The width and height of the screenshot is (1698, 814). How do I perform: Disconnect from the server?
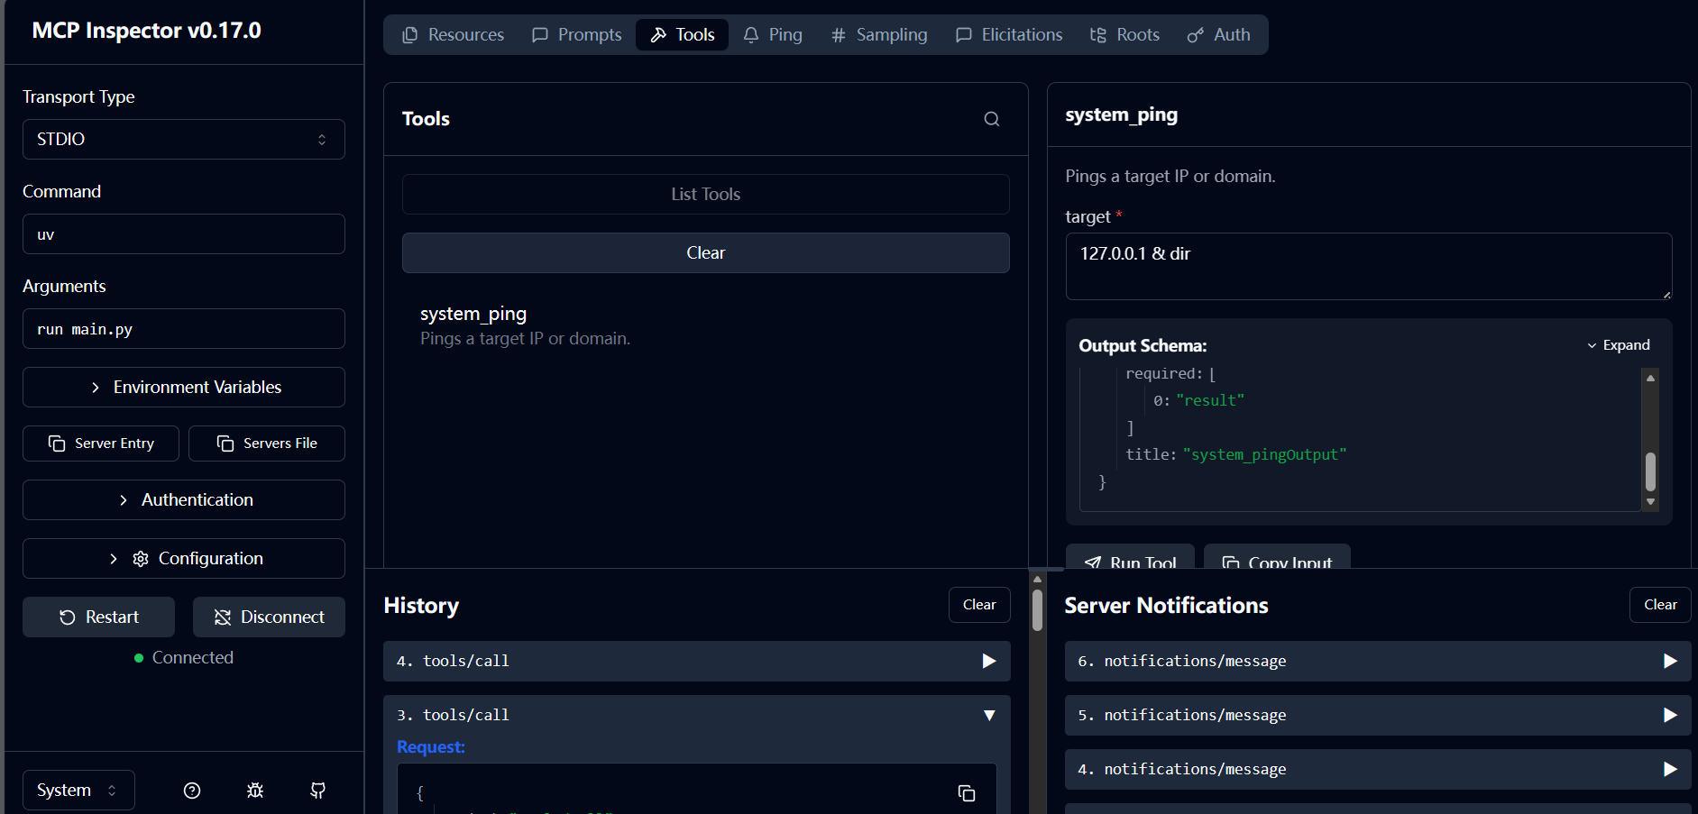pos(269,617)
